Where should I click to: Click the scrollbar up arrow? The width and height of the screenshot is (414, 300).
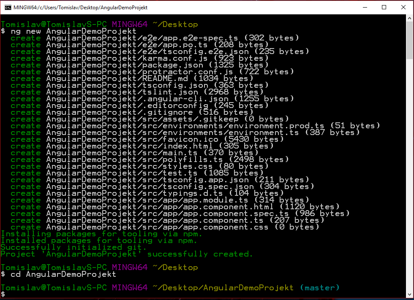pyautogui.click(x=409, y=18)
